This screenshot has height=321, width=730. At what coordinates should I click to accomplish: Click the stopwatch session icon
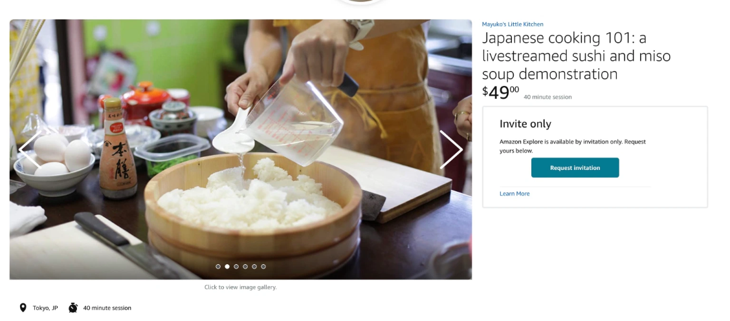point(73,307)
